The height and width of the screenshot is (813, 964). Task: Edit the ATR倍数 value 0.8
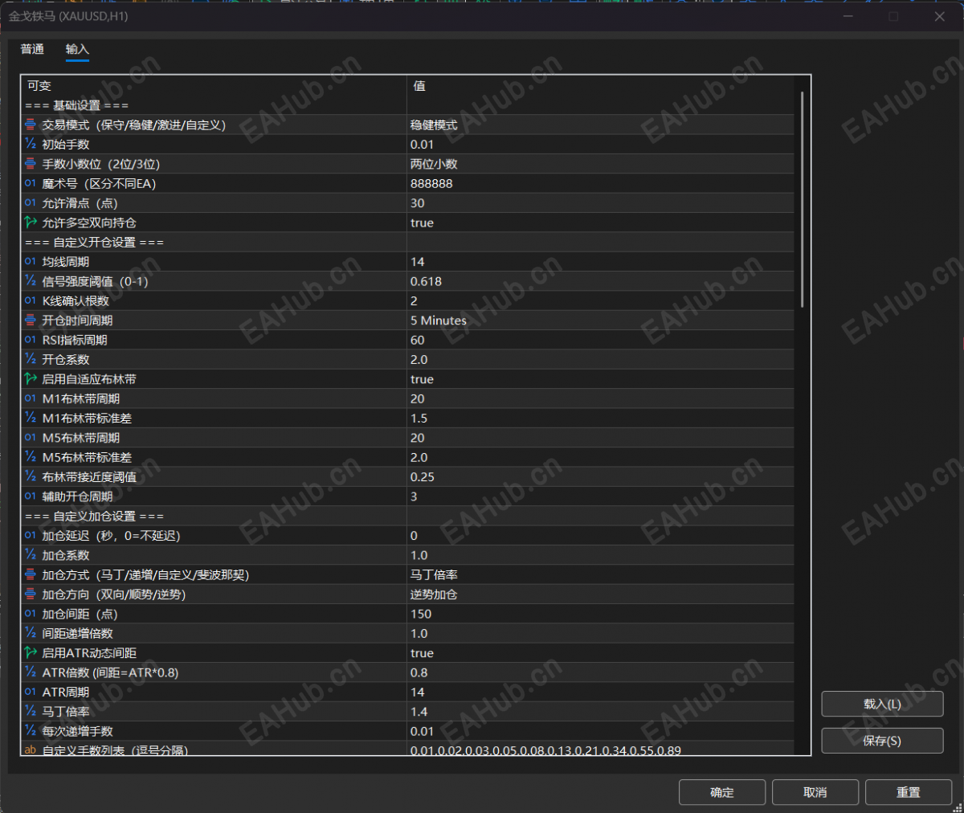coord(600,672)
